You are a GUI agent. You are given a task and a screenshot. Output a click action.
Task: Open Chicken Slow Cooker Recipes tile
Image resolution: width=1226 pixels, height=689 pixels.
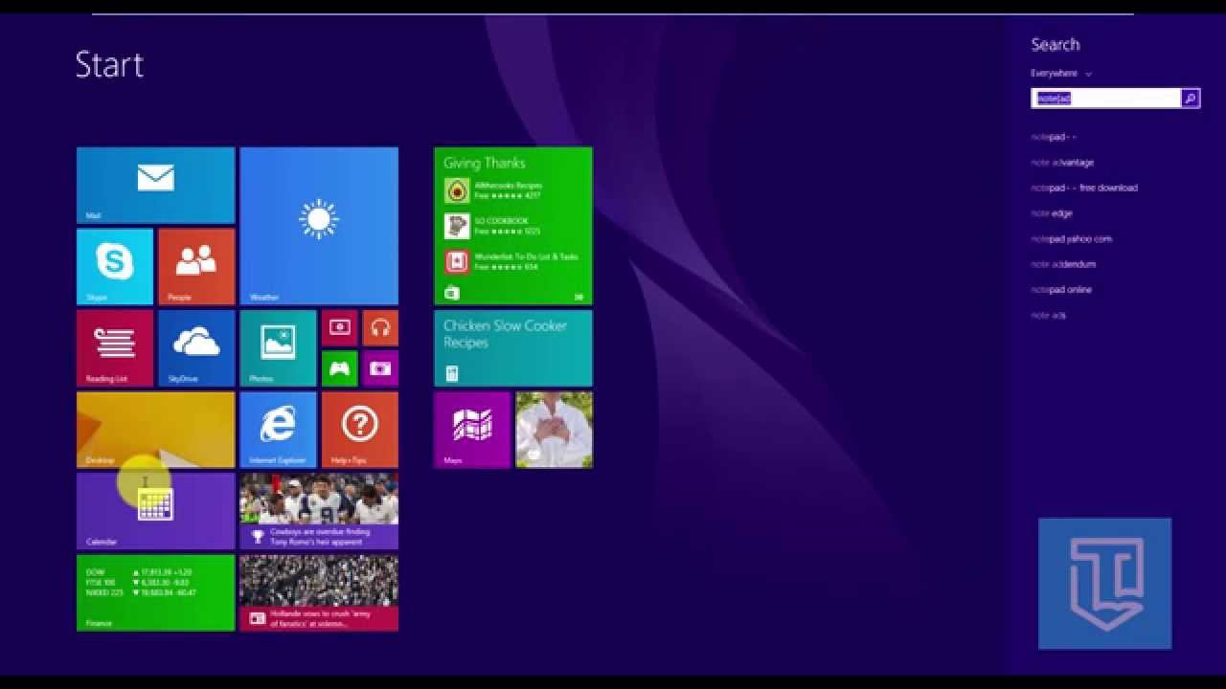point(513,347)
